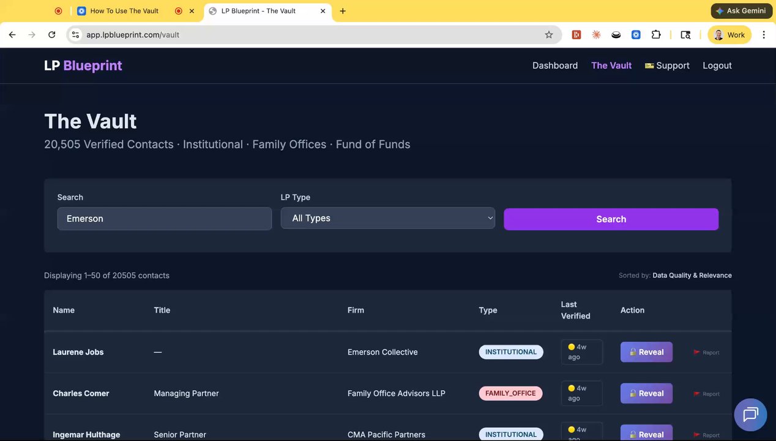Viewport: 776px width, 441px height.
Task: Open the tab search side panel icon
Action: pos(685,35)
